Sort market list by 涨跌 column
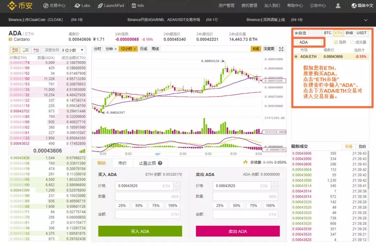Viewport: 376px width, 247px height. tap(359, 50)
